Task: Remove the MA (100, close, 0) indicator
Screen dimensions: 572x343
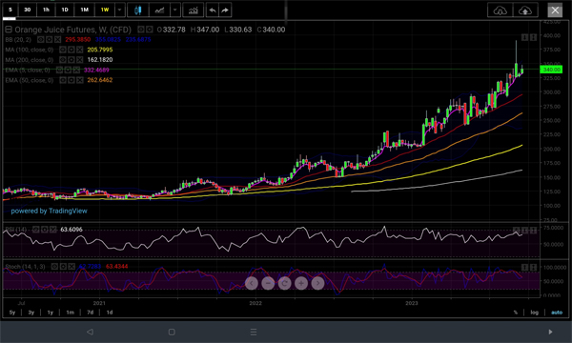Action: pyautogui.click(x=79, y=50)
